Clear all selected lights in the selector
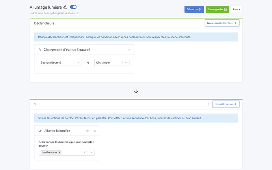The image size is (272, 170). tap(84, 152)
